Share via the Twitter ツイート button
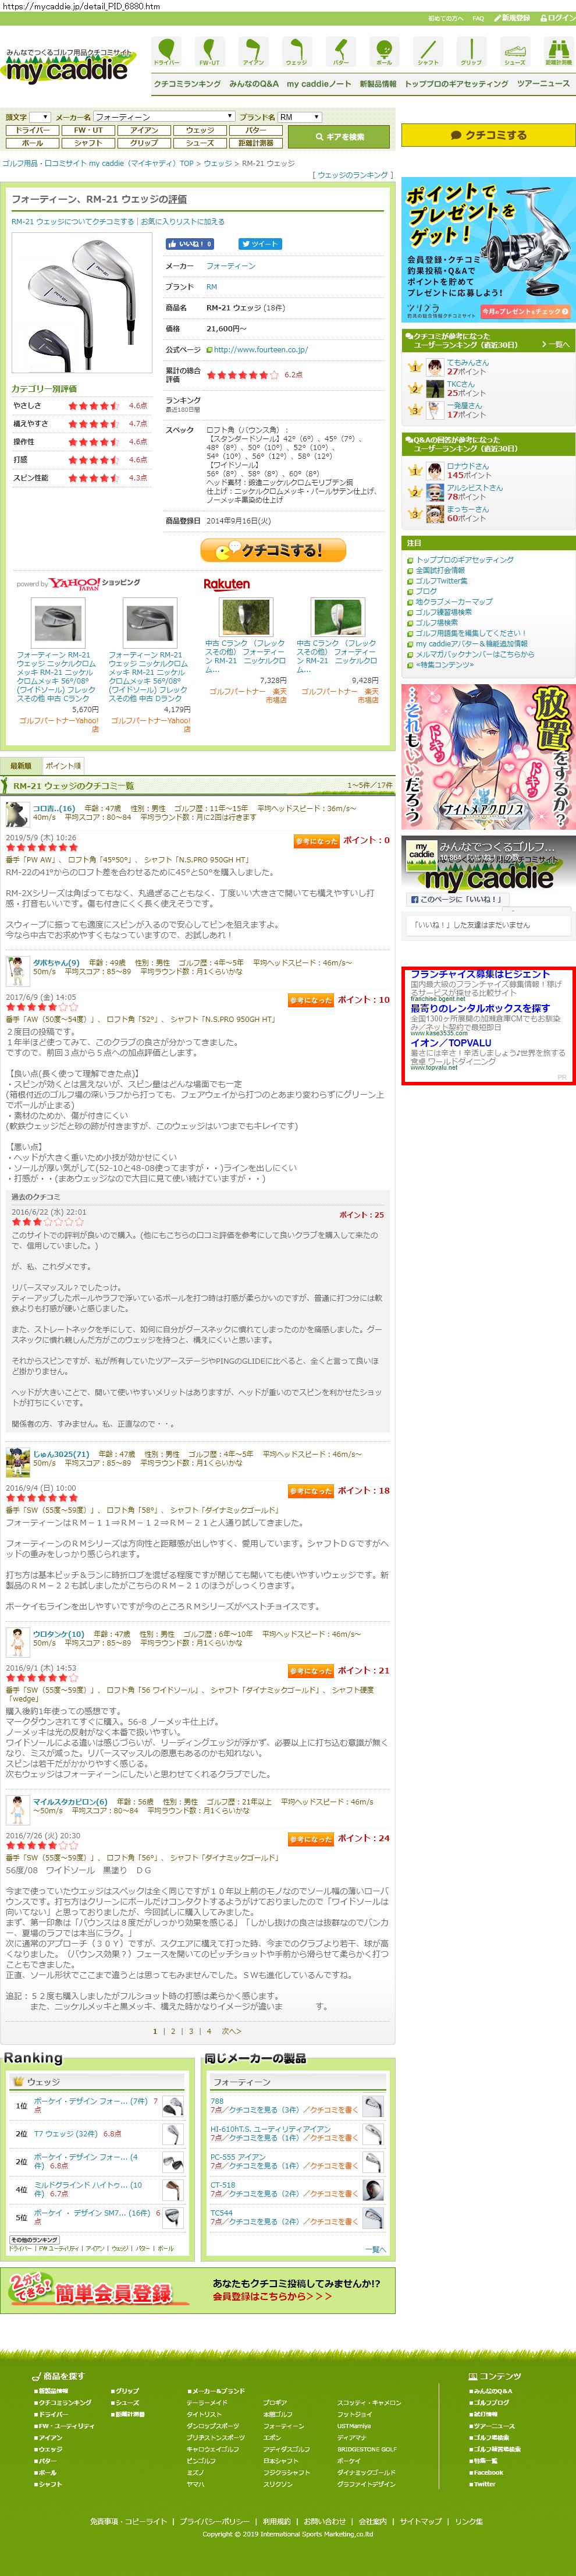The width and height of the screenshot is (576, 2576). 260,244
